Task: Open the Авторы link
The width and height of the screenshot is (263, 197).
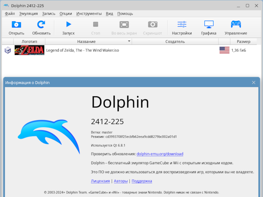Action: [121, 181]
